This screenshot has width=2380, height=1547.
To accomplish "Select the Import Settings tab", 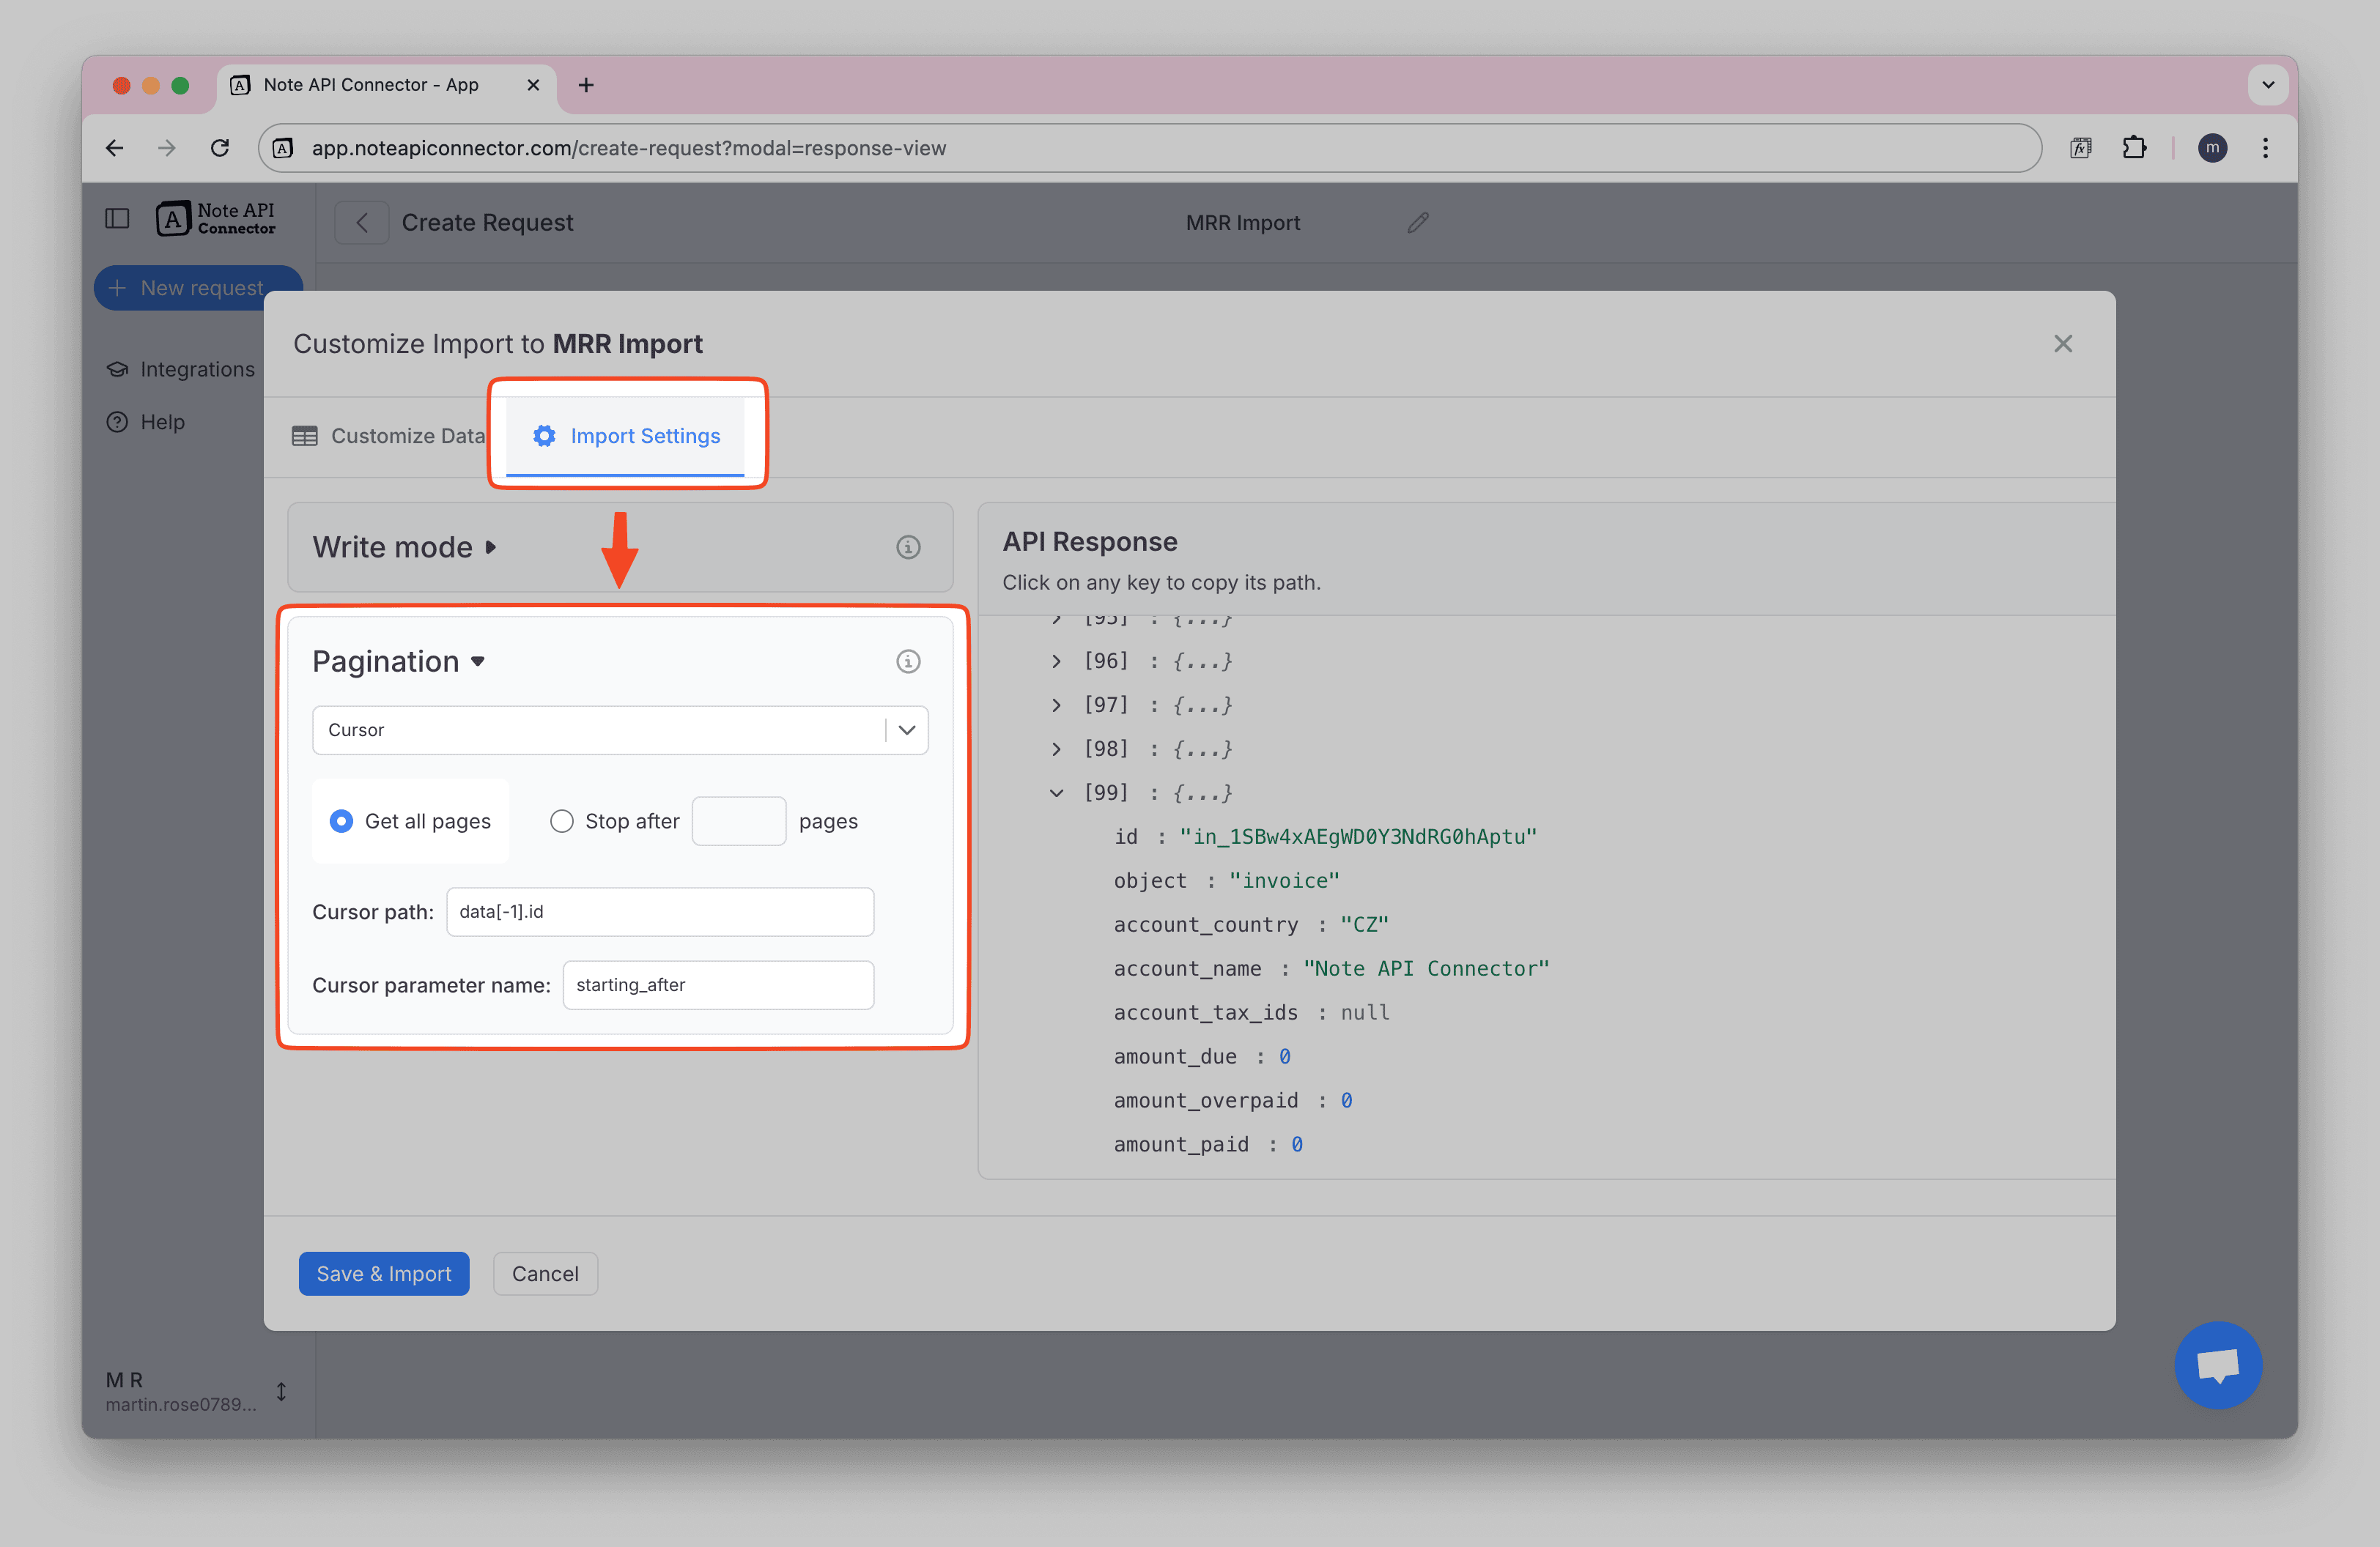I will pos(627,436).
